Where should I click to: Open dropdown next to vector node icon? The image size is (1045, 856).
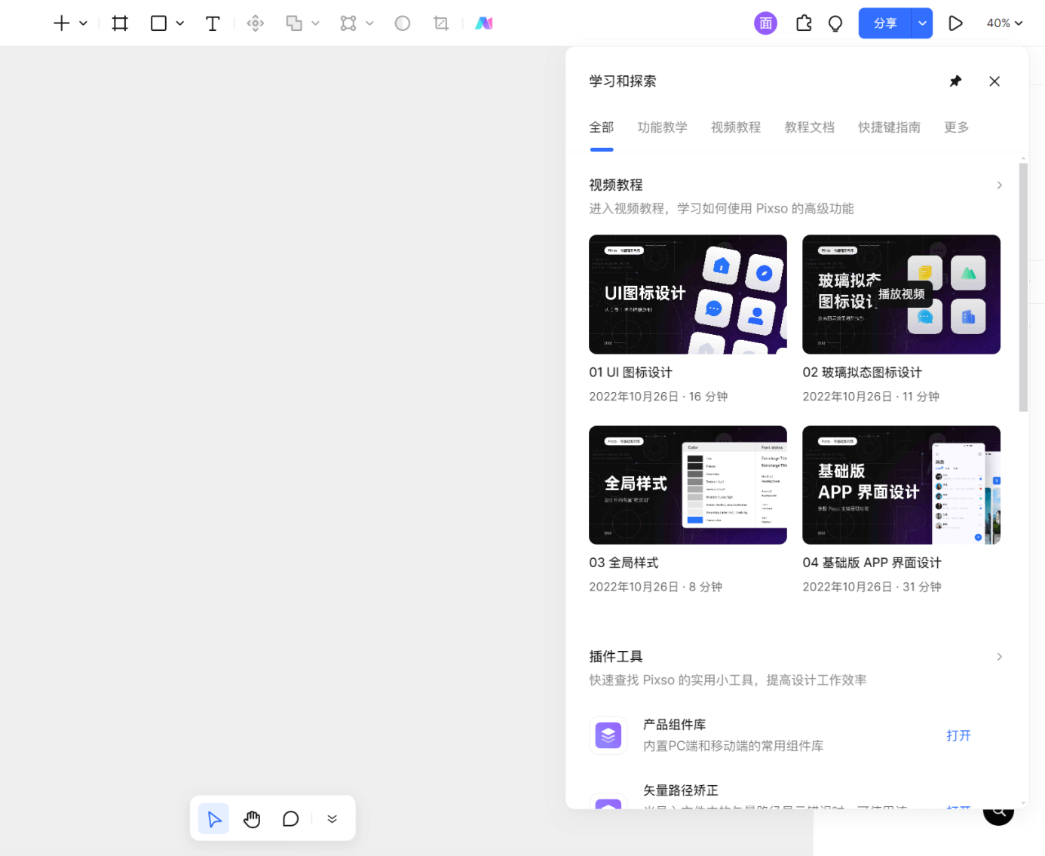[x=370, y=23]
